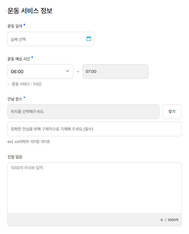Click the 위치를 선택해주세요 location field
This screenshot has width=189, height=234.
click(x=83, y=112)
